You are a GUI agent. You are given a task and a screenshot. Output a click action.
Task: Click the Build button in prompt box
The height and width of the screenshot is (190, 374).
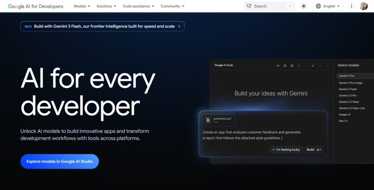[x=314, y=150]
